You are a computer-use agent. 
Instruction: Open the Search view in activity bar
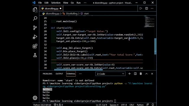coord(35,19)
